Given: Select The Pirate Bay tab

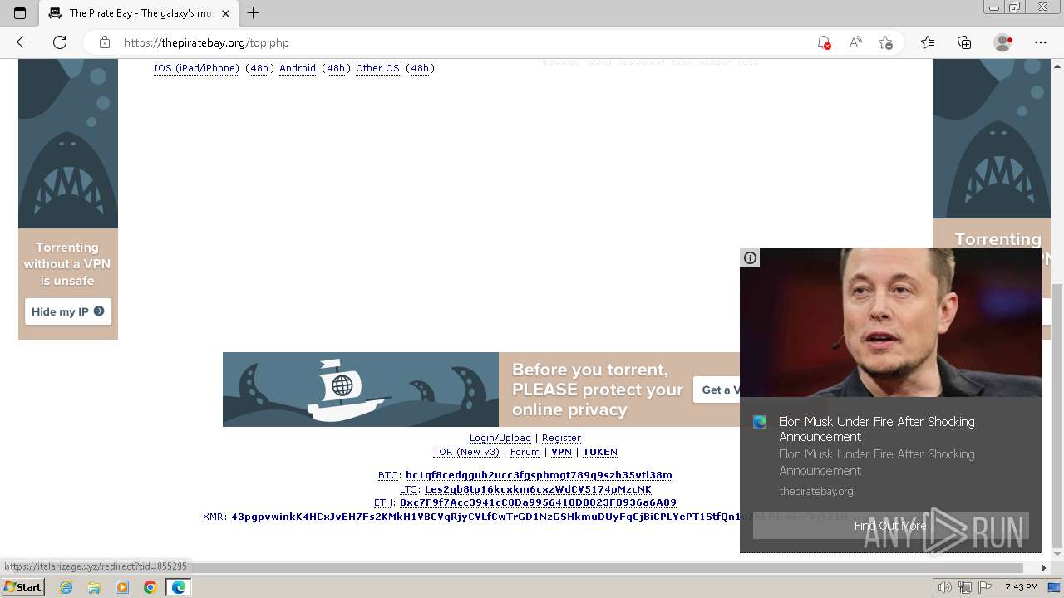Looking at the screenshot, I should pyautogui.click(x=140, y=13).
